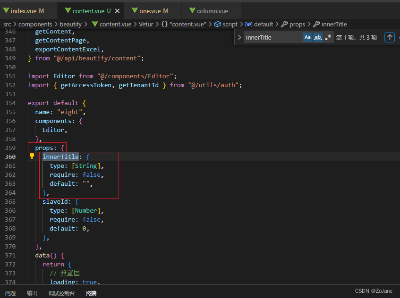
Task: Click the Vue icon on column.vue tab
Action: 192,11
